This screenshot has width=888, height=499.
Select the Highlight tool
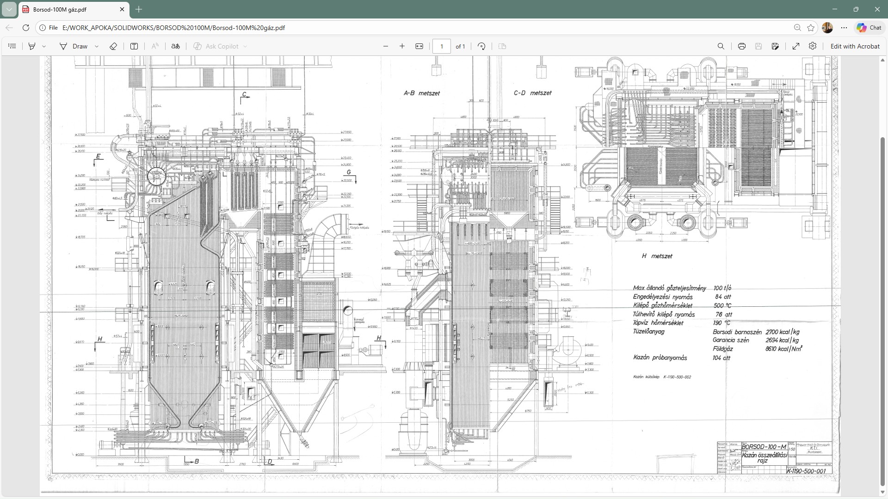32,46
